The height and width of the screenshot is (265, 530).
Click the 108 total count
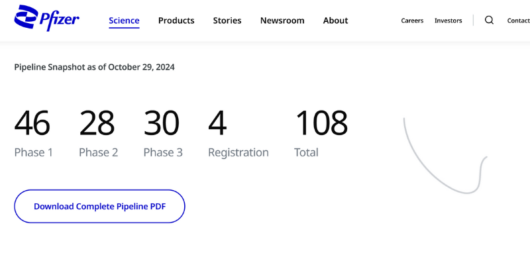click(321, 123)
